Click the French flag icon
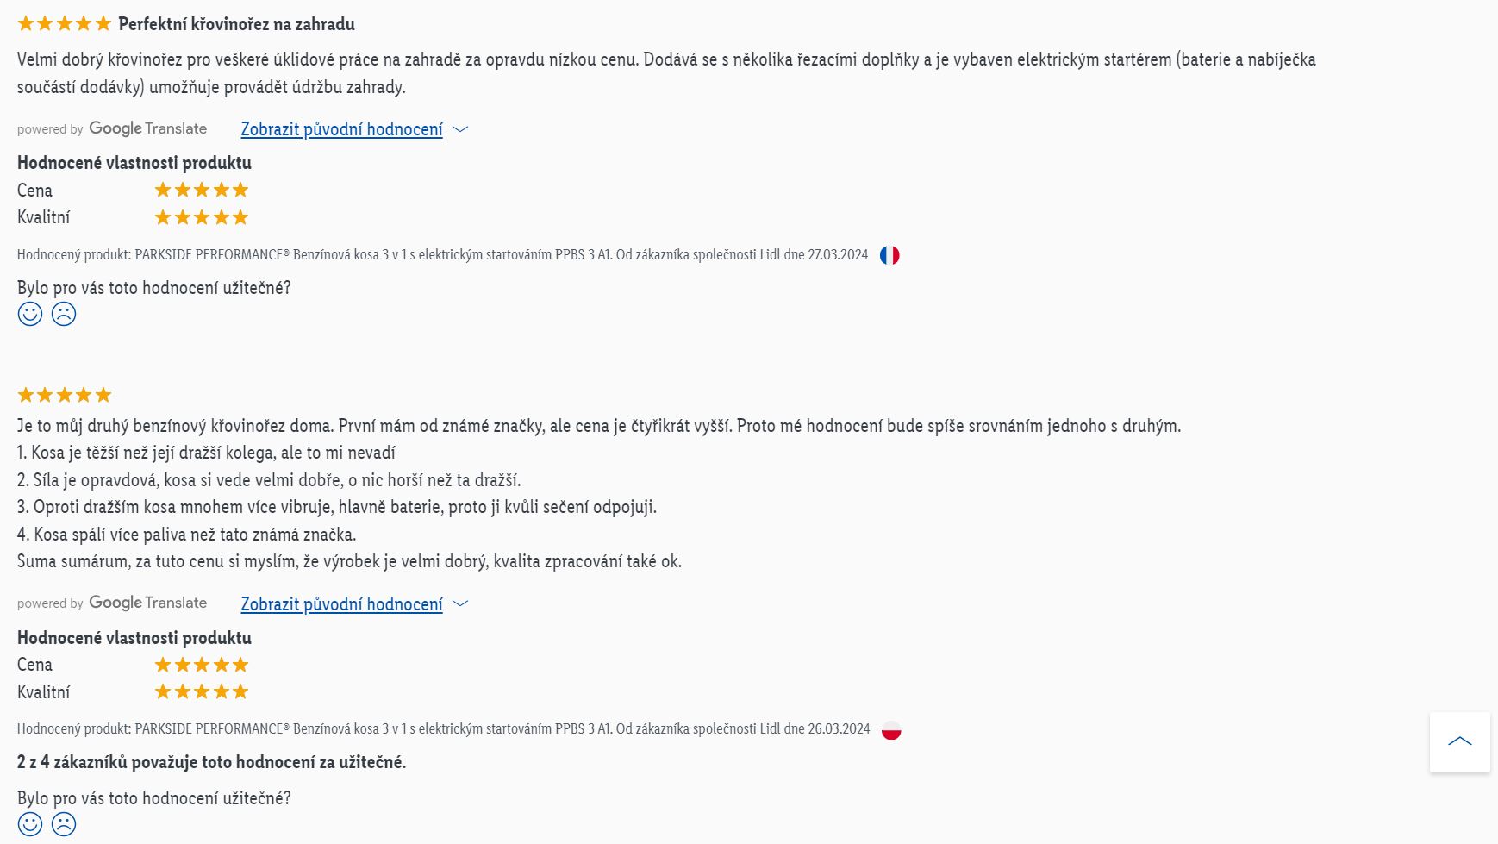This screenshot has width=1498, height=844. [889, 255]
